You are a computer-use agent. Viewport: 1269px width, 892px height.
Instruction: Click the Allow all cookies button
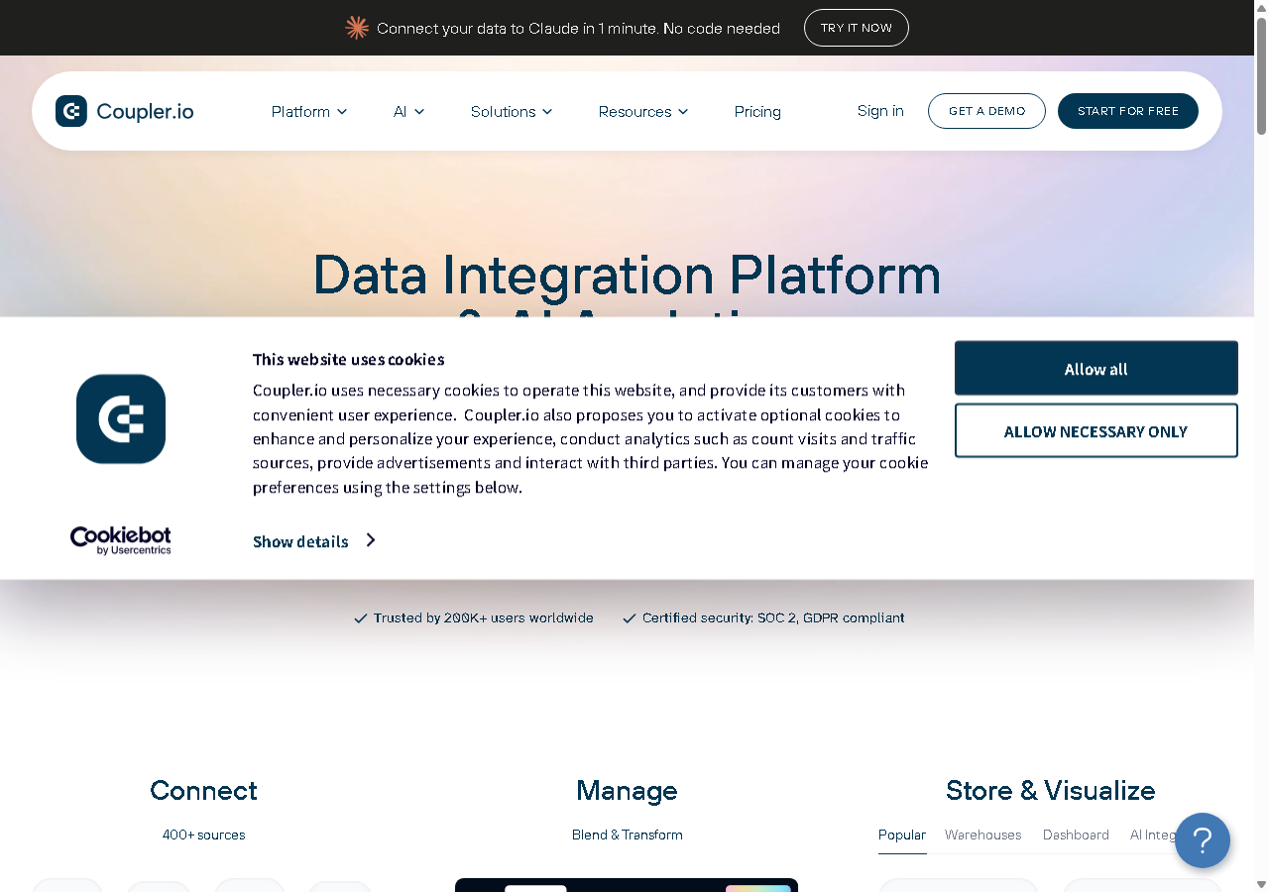(1096, 369)
